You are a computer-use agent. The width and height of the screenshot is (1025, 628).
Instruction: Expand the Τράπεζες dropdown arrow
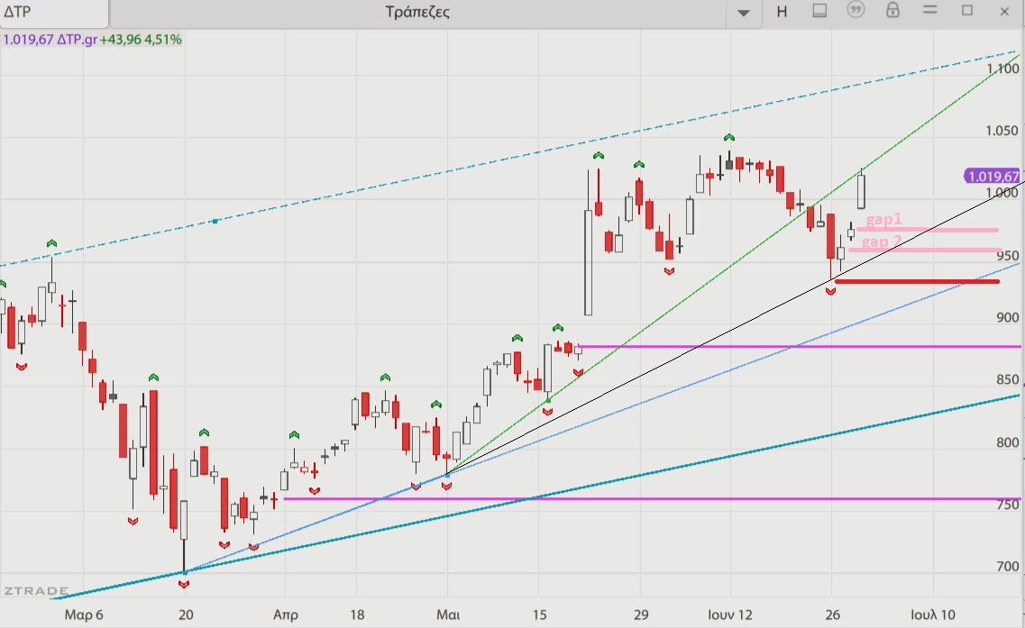pyautogui.click(x=744, y=13)
